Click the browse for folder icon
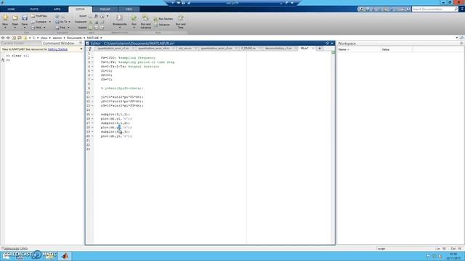 point(20,38)
